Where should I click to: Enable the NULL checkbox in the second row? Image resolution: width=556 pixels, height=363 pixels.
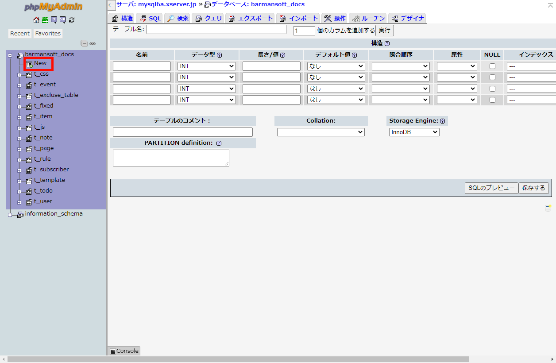click(x=492, y=77)
